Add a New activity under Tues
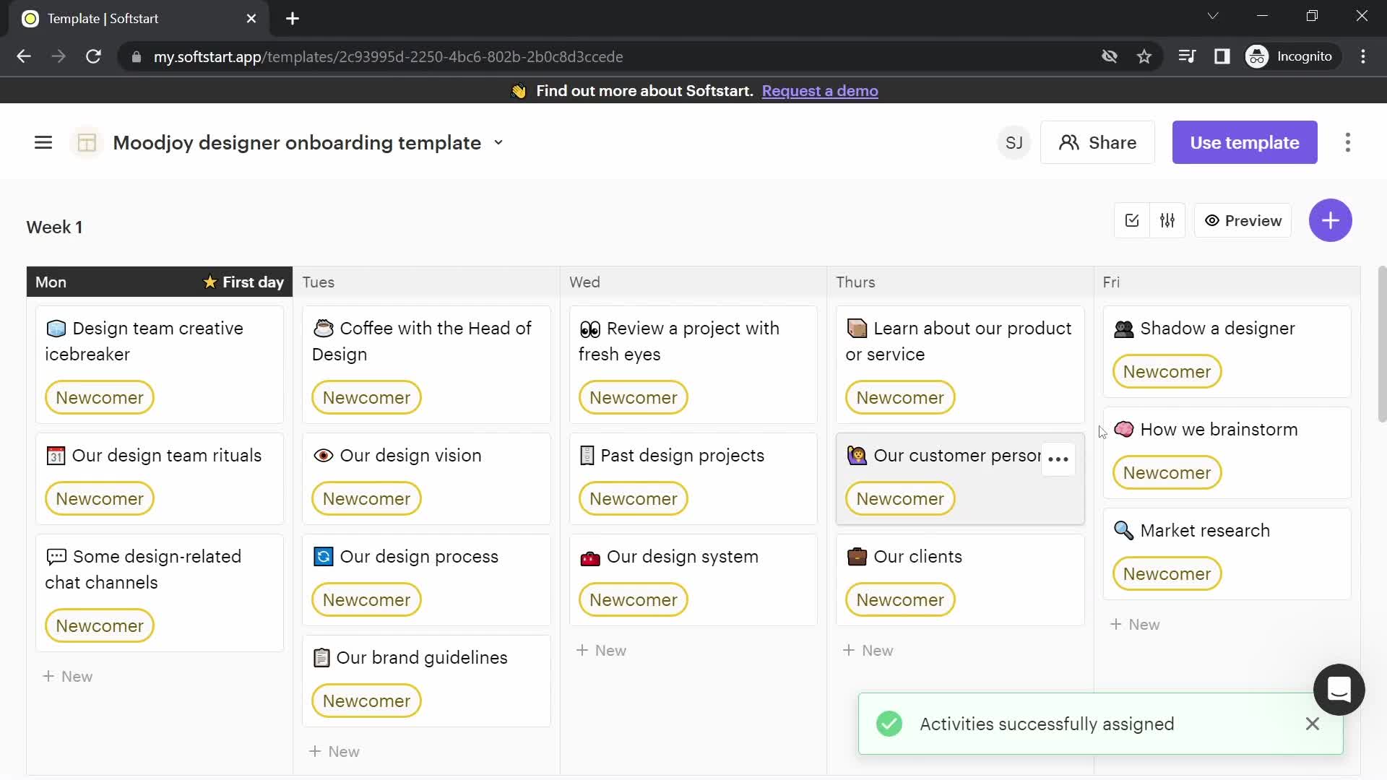1387x780 pixels. (334, 752)
